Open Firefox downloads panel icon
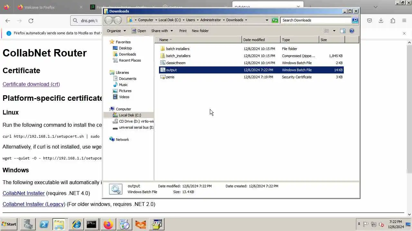Image resolution: width=412 pixels, height=231 pixels. 381,21
